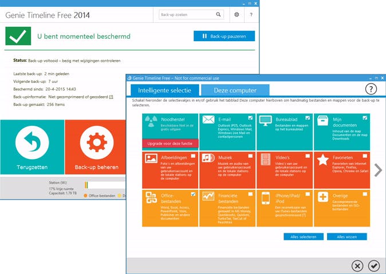Click the green protected checkmark icon

(18, 36)
